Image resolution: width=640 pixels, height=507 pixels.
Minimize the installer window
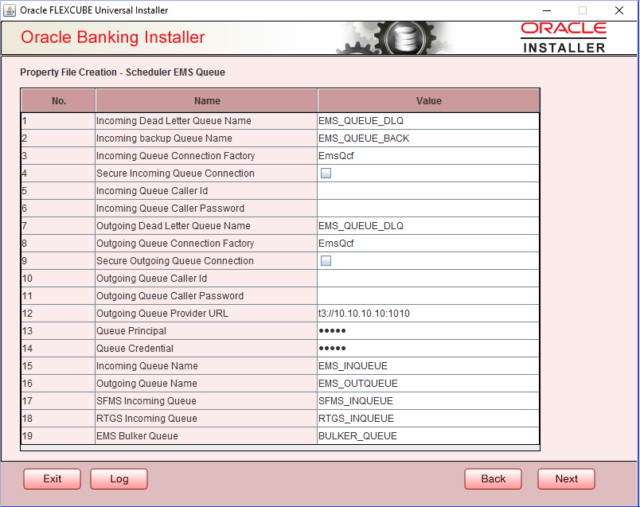pos(547,10)
